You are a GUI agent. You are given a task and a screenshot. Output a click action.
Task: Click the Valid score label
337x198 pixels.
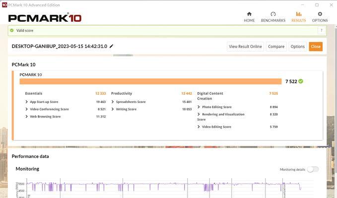pyautogui.click(x=25, y=30)
